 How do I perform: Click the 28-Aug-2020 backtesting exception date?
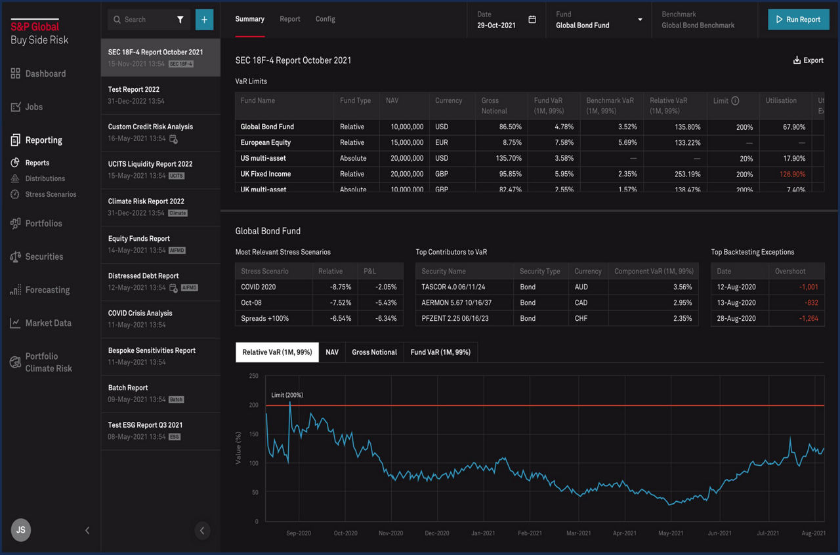735,318
